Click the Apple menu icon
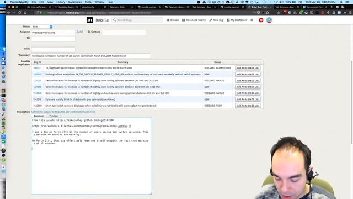The width and height of the screenshot is (353, 199). coord(5,2)
